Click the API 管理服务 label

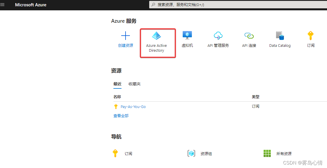pos(218,45)
